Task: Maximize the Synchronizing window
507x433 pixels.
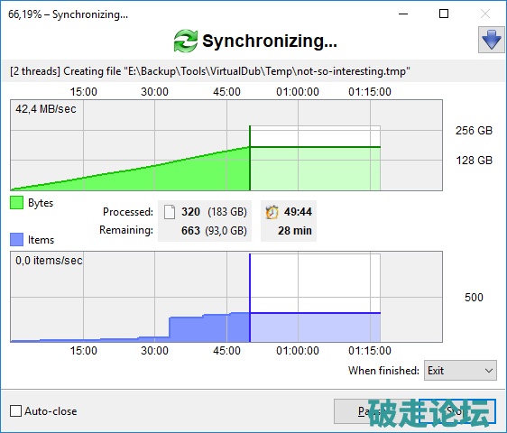Action: click(444, 14)
